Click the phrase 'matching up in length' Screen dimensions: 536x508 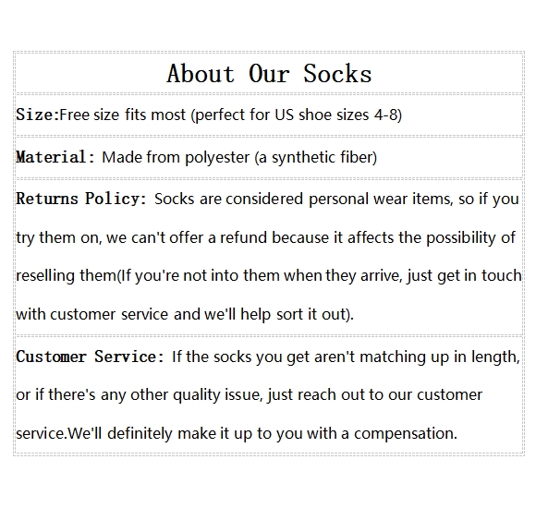point(439,357)
